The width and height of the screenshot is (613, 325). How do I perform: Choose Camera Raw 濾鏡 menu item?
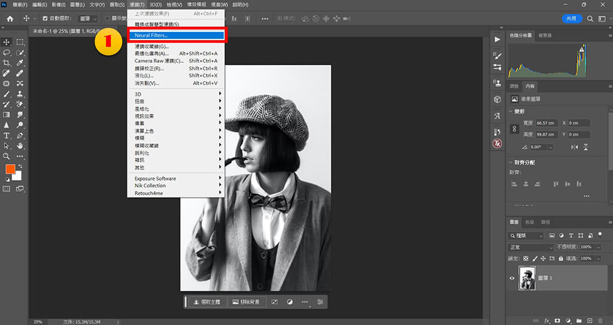[177, 61]
